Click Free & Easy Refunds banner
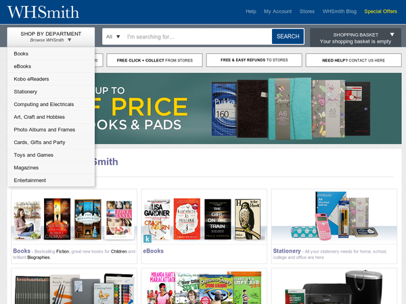Viewport: 406px width, 304px height. click(x=254, y=60)
